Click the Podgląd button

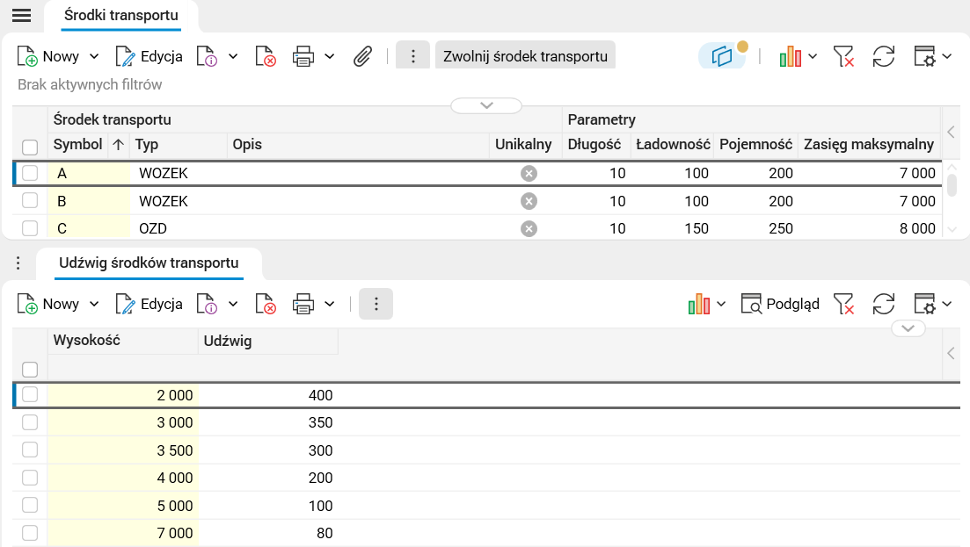pyautogui.click(x=780, y=304)
